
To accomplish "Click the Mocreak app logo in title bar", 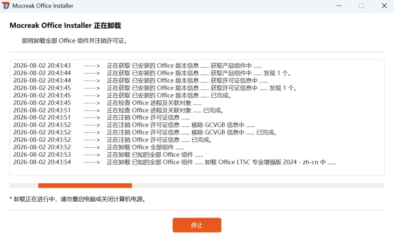I will [6, 5].
